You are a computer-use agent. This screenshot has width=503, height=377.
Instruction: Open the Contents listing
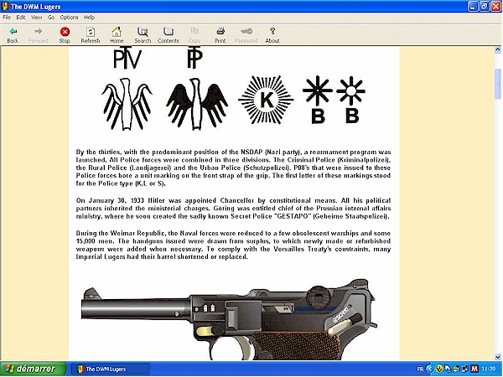169,35
